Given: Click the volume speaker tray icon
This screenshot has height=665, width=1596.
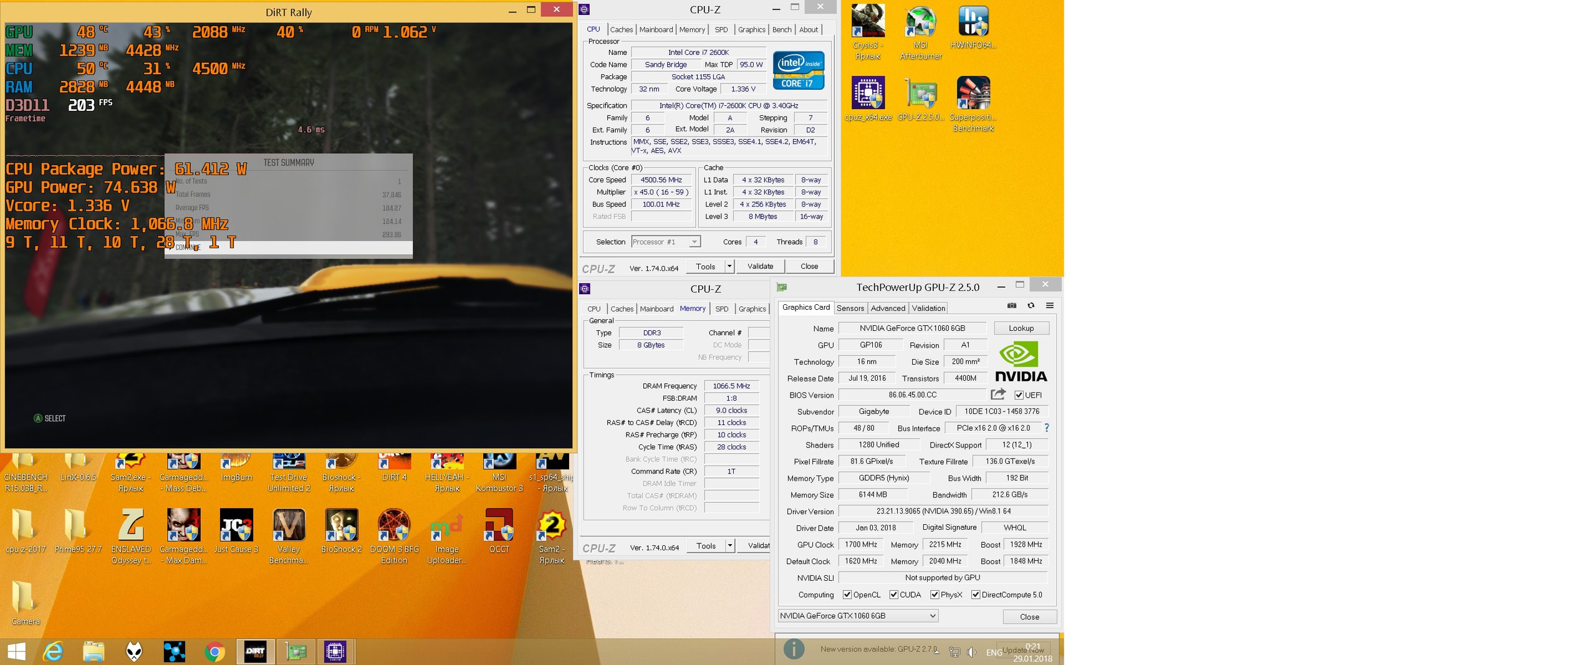Looking at the screenshot, I should tap(971, 652).
